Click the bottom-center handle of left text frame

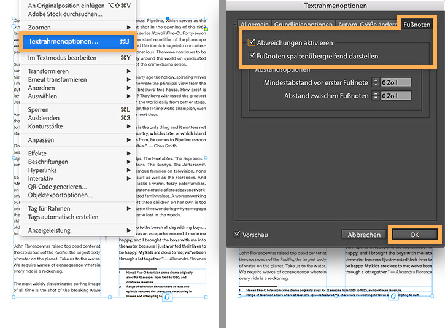110,297
